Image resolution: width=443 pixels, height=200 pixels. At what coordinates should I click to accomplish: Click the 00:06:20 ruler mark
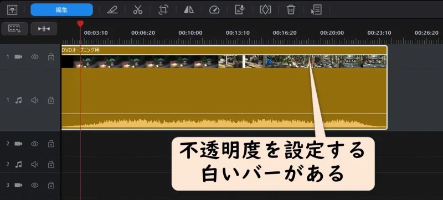pyautogui.click(x=143, y=33)
